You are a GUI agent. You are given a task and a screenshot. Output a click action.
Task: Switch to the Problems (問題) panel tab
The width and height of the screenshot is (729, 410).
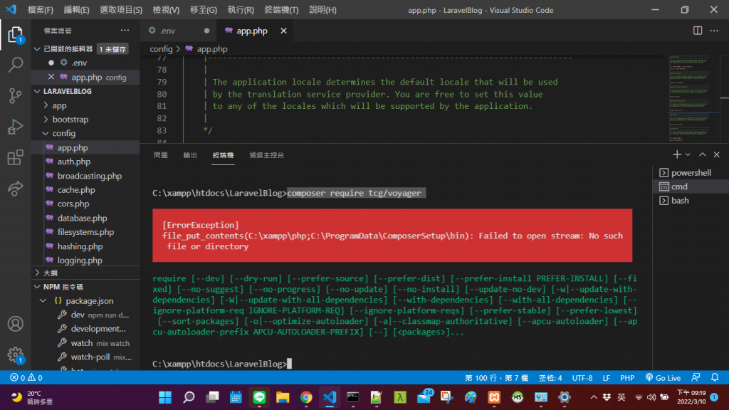pyautogui.click(x=160, y=154)
